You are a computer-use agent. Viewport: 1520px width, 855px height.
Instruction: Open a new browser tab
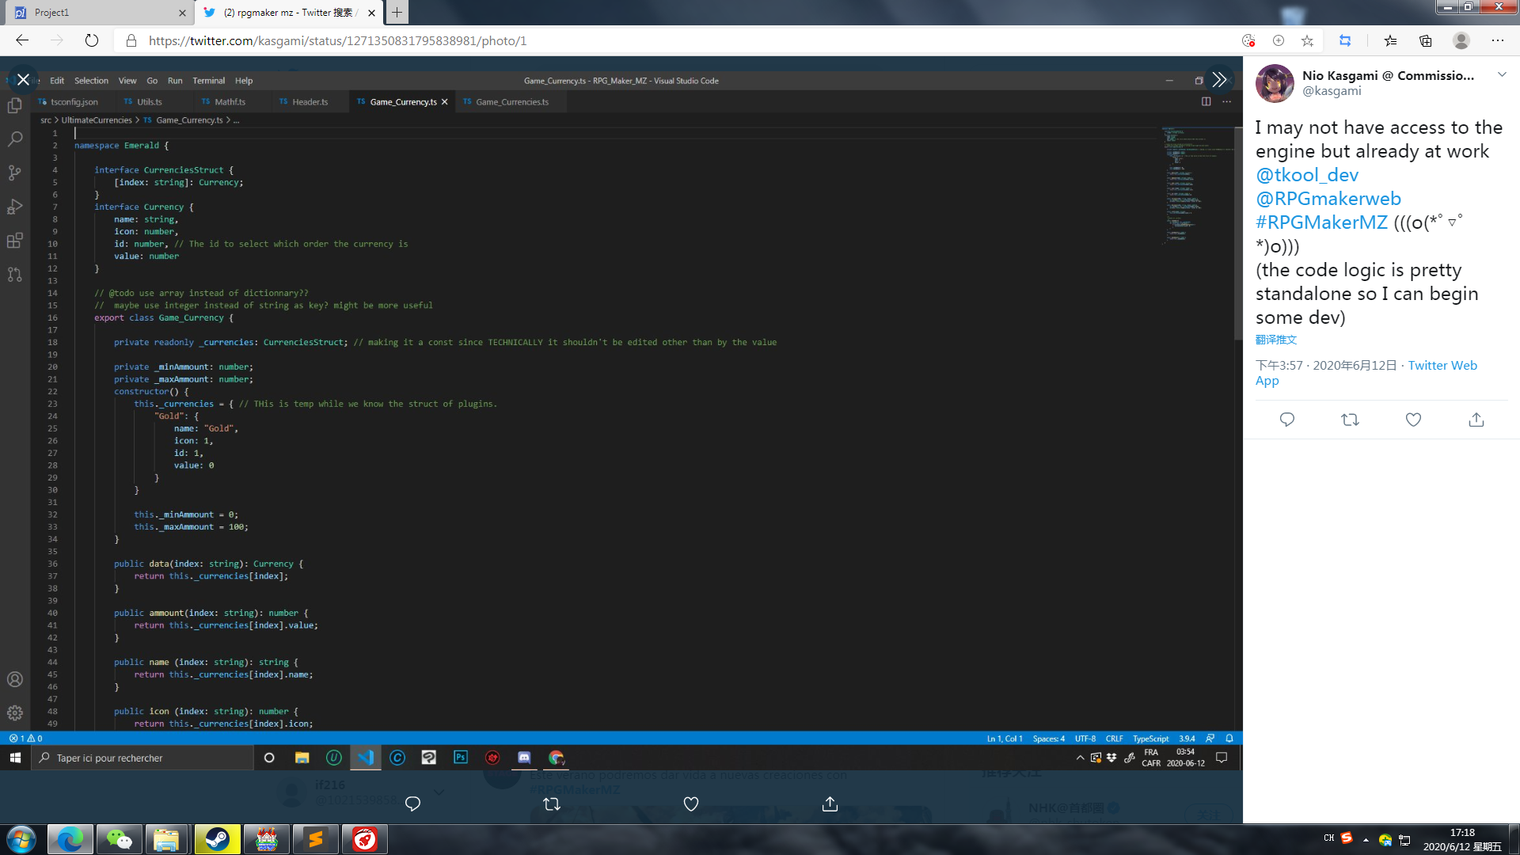[x=397, y=12]
